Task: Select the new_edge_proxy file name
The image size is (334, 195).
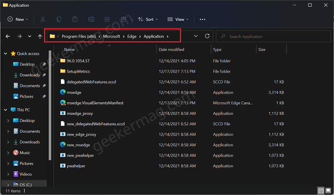Action: click(81, 134)
